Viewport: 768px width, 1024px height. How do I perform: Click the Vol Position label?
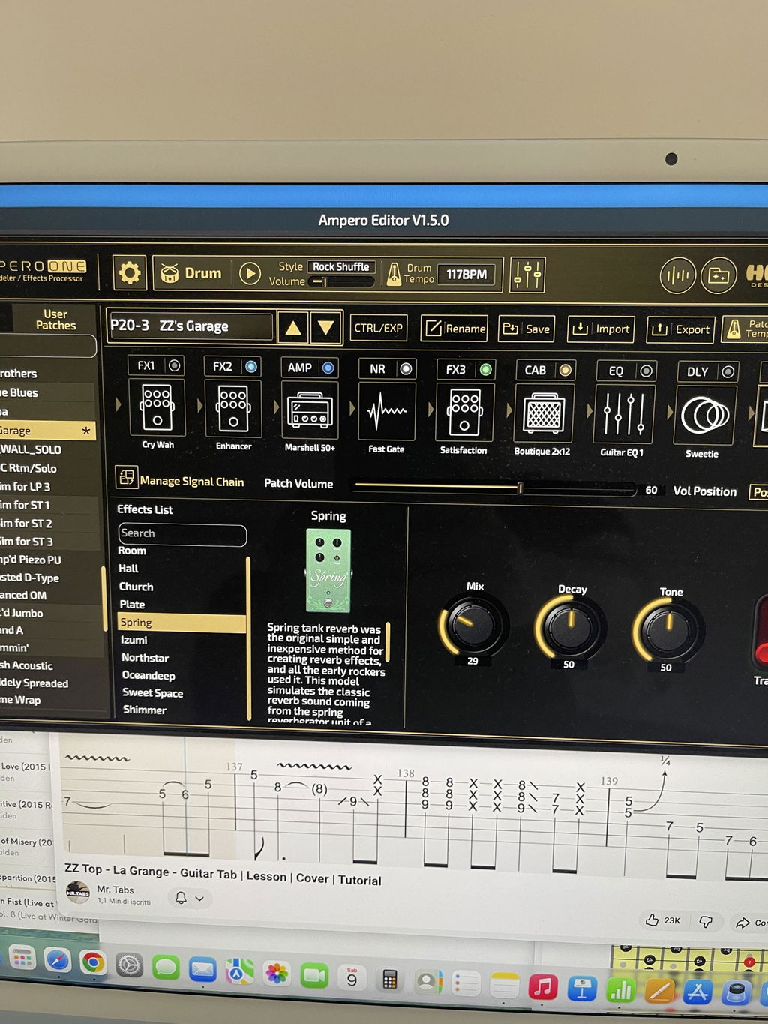click(705, 491)
